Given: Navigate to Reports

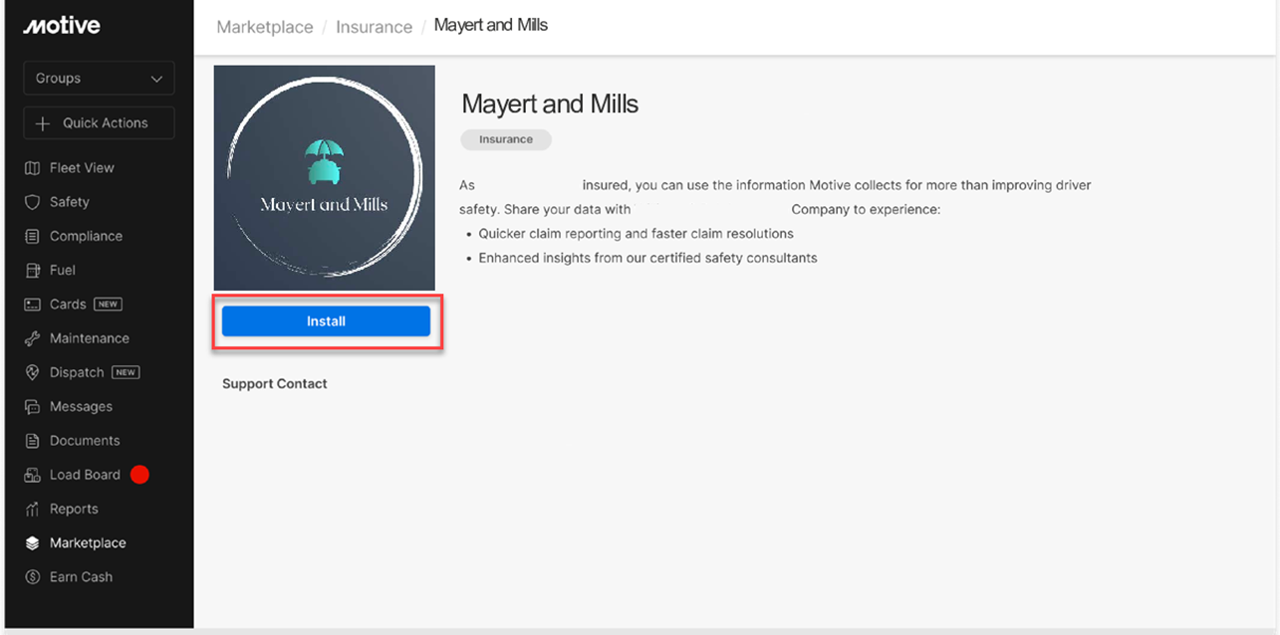Looking at the screenshot, I should click(x=74, y=509).
